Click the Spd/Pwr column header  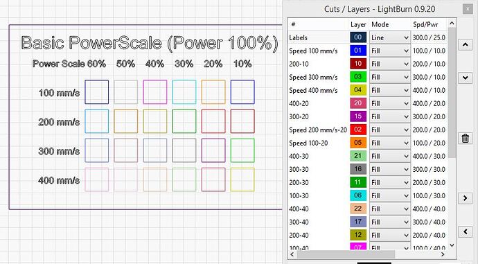pyautogui.click(x=425, y=25)
